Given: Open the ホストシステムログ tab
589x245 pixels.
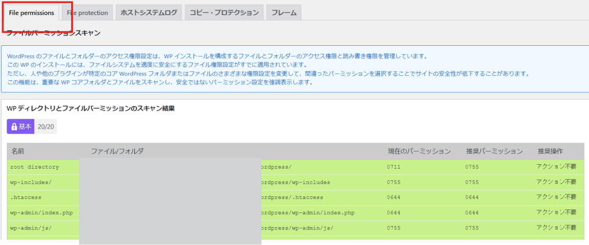Looking at the screenshot, I should pos(148,13).
